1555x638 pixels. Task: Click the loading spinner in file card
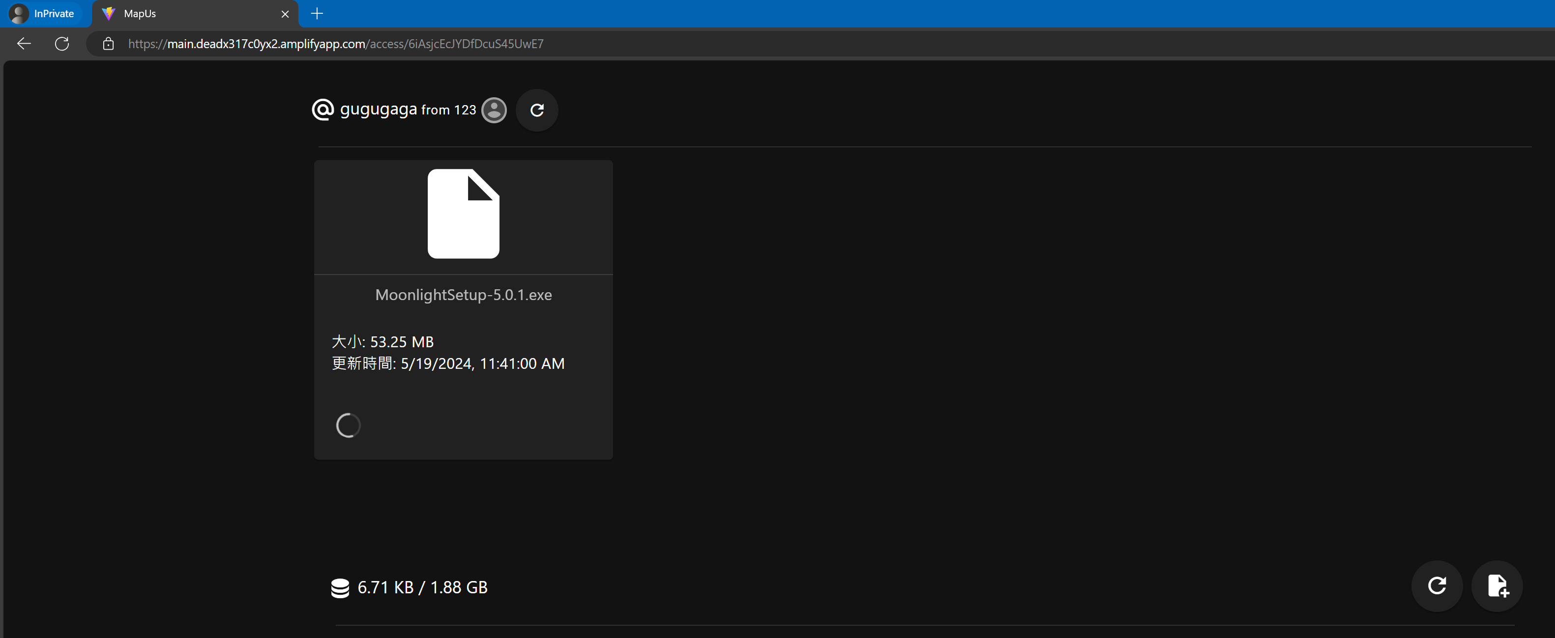point(348,425)
